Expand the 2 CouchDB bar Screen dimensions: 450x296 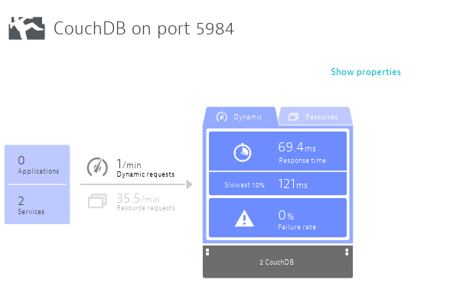[x=278, y=262]
